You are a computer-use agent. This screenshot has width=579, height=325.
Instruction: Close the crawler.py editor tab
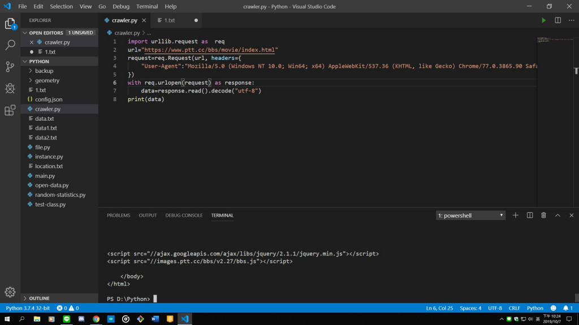pyautogui.click(x=144, y=20)
